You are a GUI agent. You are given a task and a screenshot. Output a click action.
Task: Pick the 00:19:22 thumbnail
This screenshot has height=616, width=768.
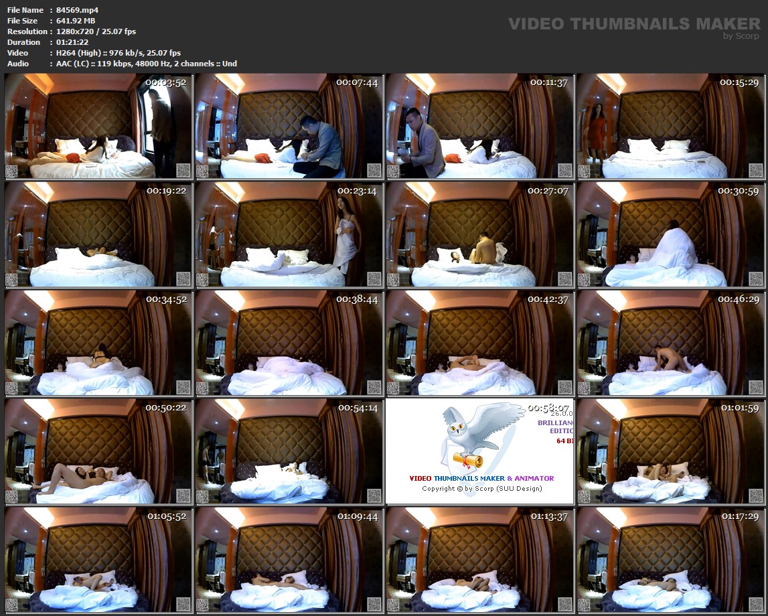click(98, 234)
